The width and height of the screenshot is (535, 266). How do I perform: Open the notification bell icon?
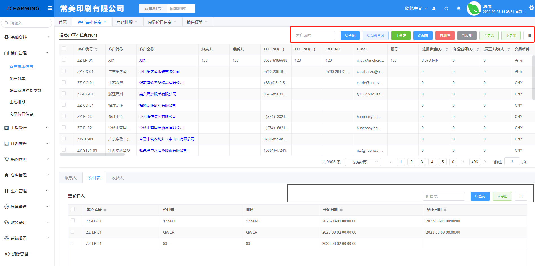[459, 8]
